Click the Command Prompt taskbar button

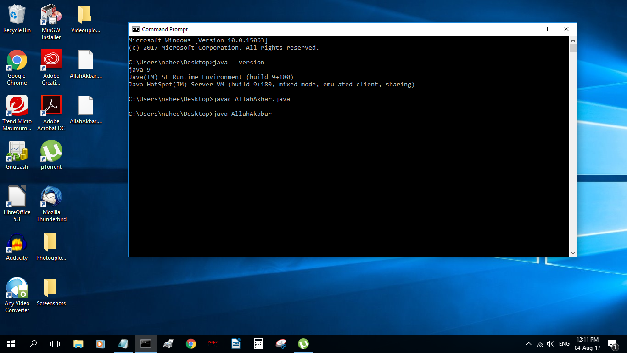click(x=146, y=344)
